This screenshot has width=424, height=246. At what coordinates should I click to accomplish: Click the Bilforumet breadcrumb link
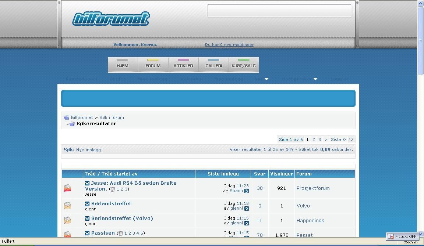[x=82, y=117]
